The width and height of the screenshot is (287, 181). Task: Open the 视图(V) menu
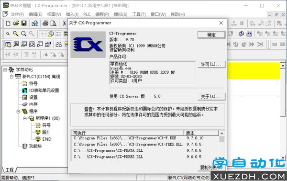coord(54,14)
